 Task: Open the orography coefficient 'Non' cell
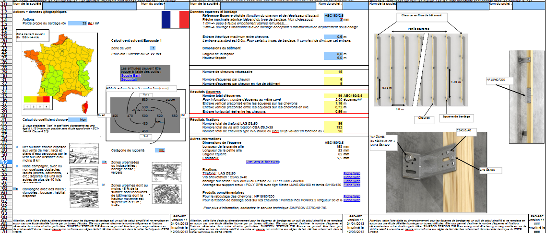(78, 120)
